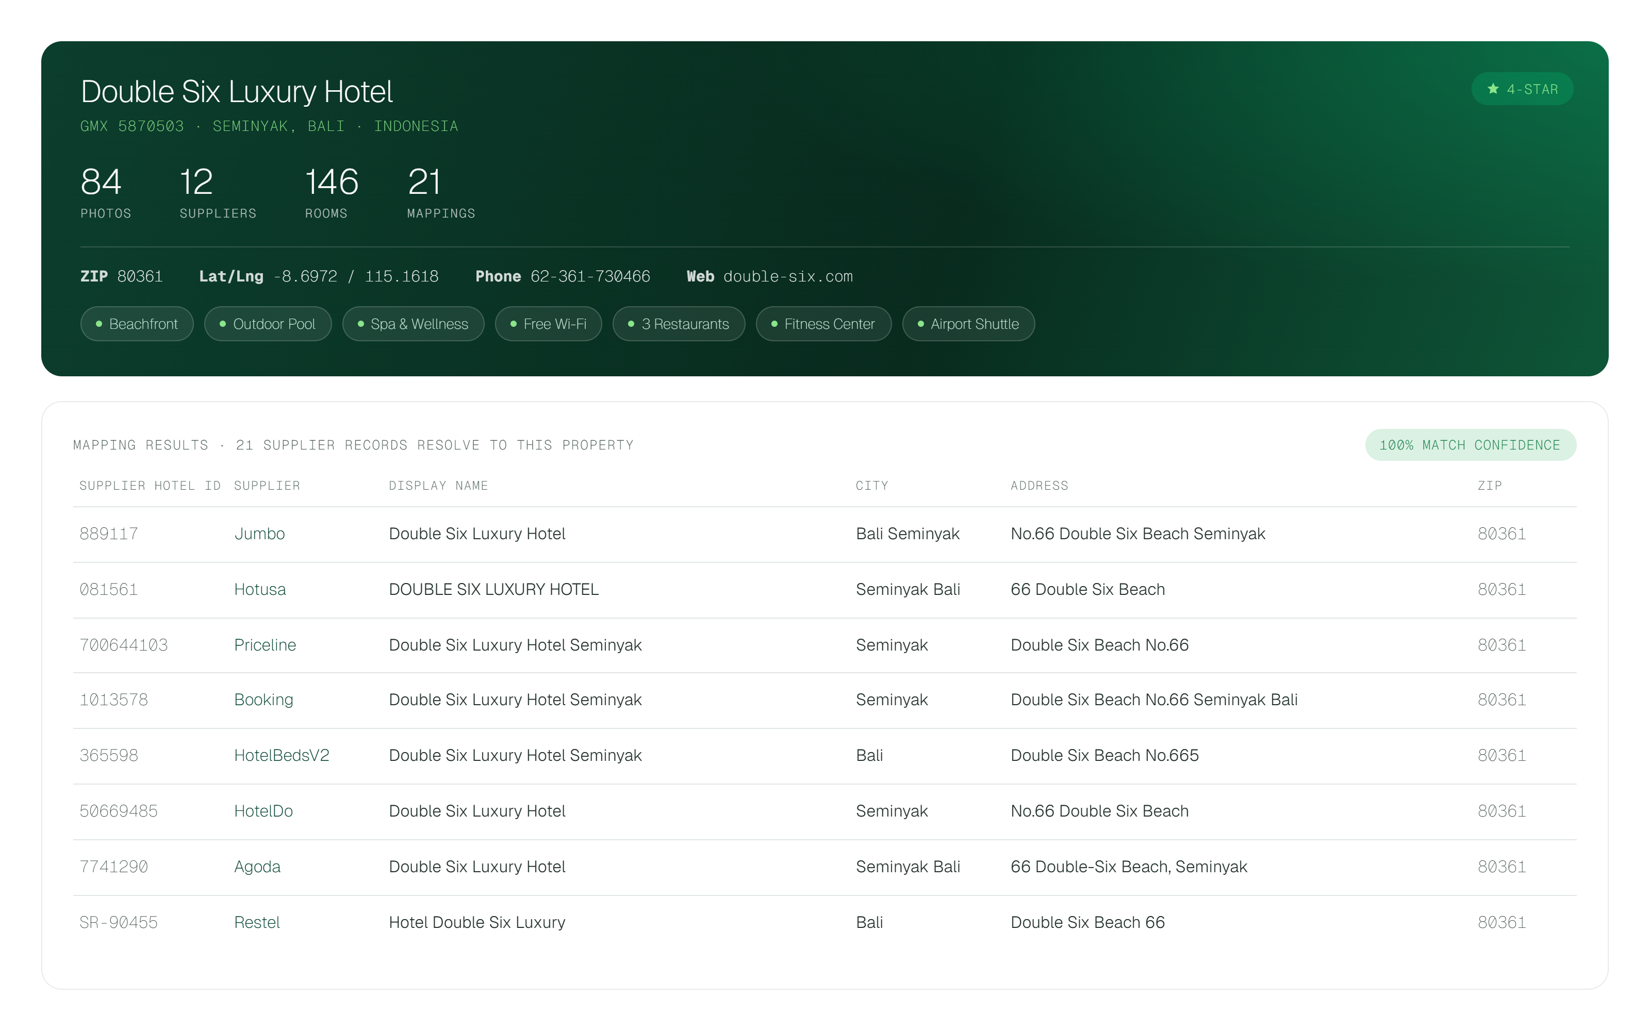Click the INDONESIA country text
Image resolution: width=1650 pixels, height=1031 pixels.
pyautogui.click(x=416, y=126)
